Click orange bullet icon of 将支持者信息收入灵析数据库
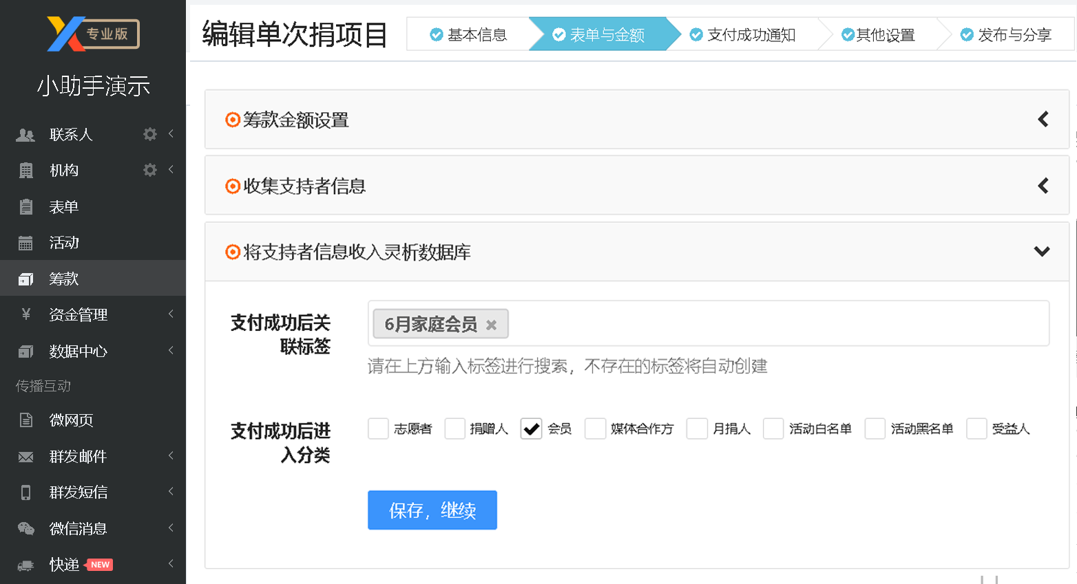Screen dimensions: 1077x584 (x=233, y=252)
